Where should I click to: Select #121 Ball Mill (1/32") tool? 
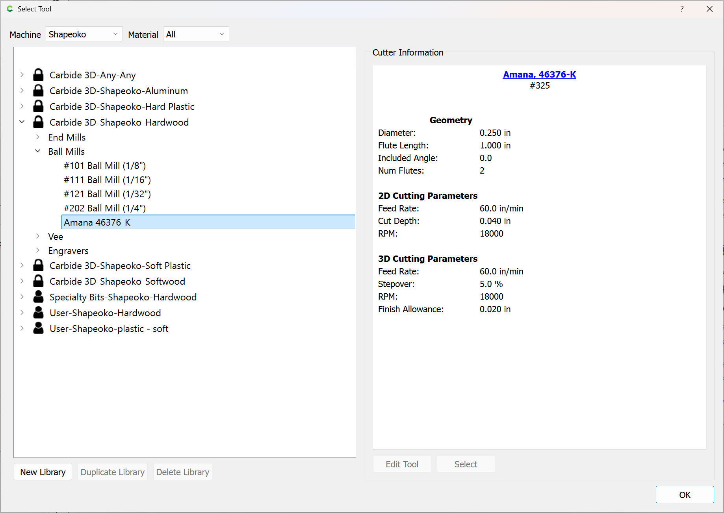[x=108, y=194]
